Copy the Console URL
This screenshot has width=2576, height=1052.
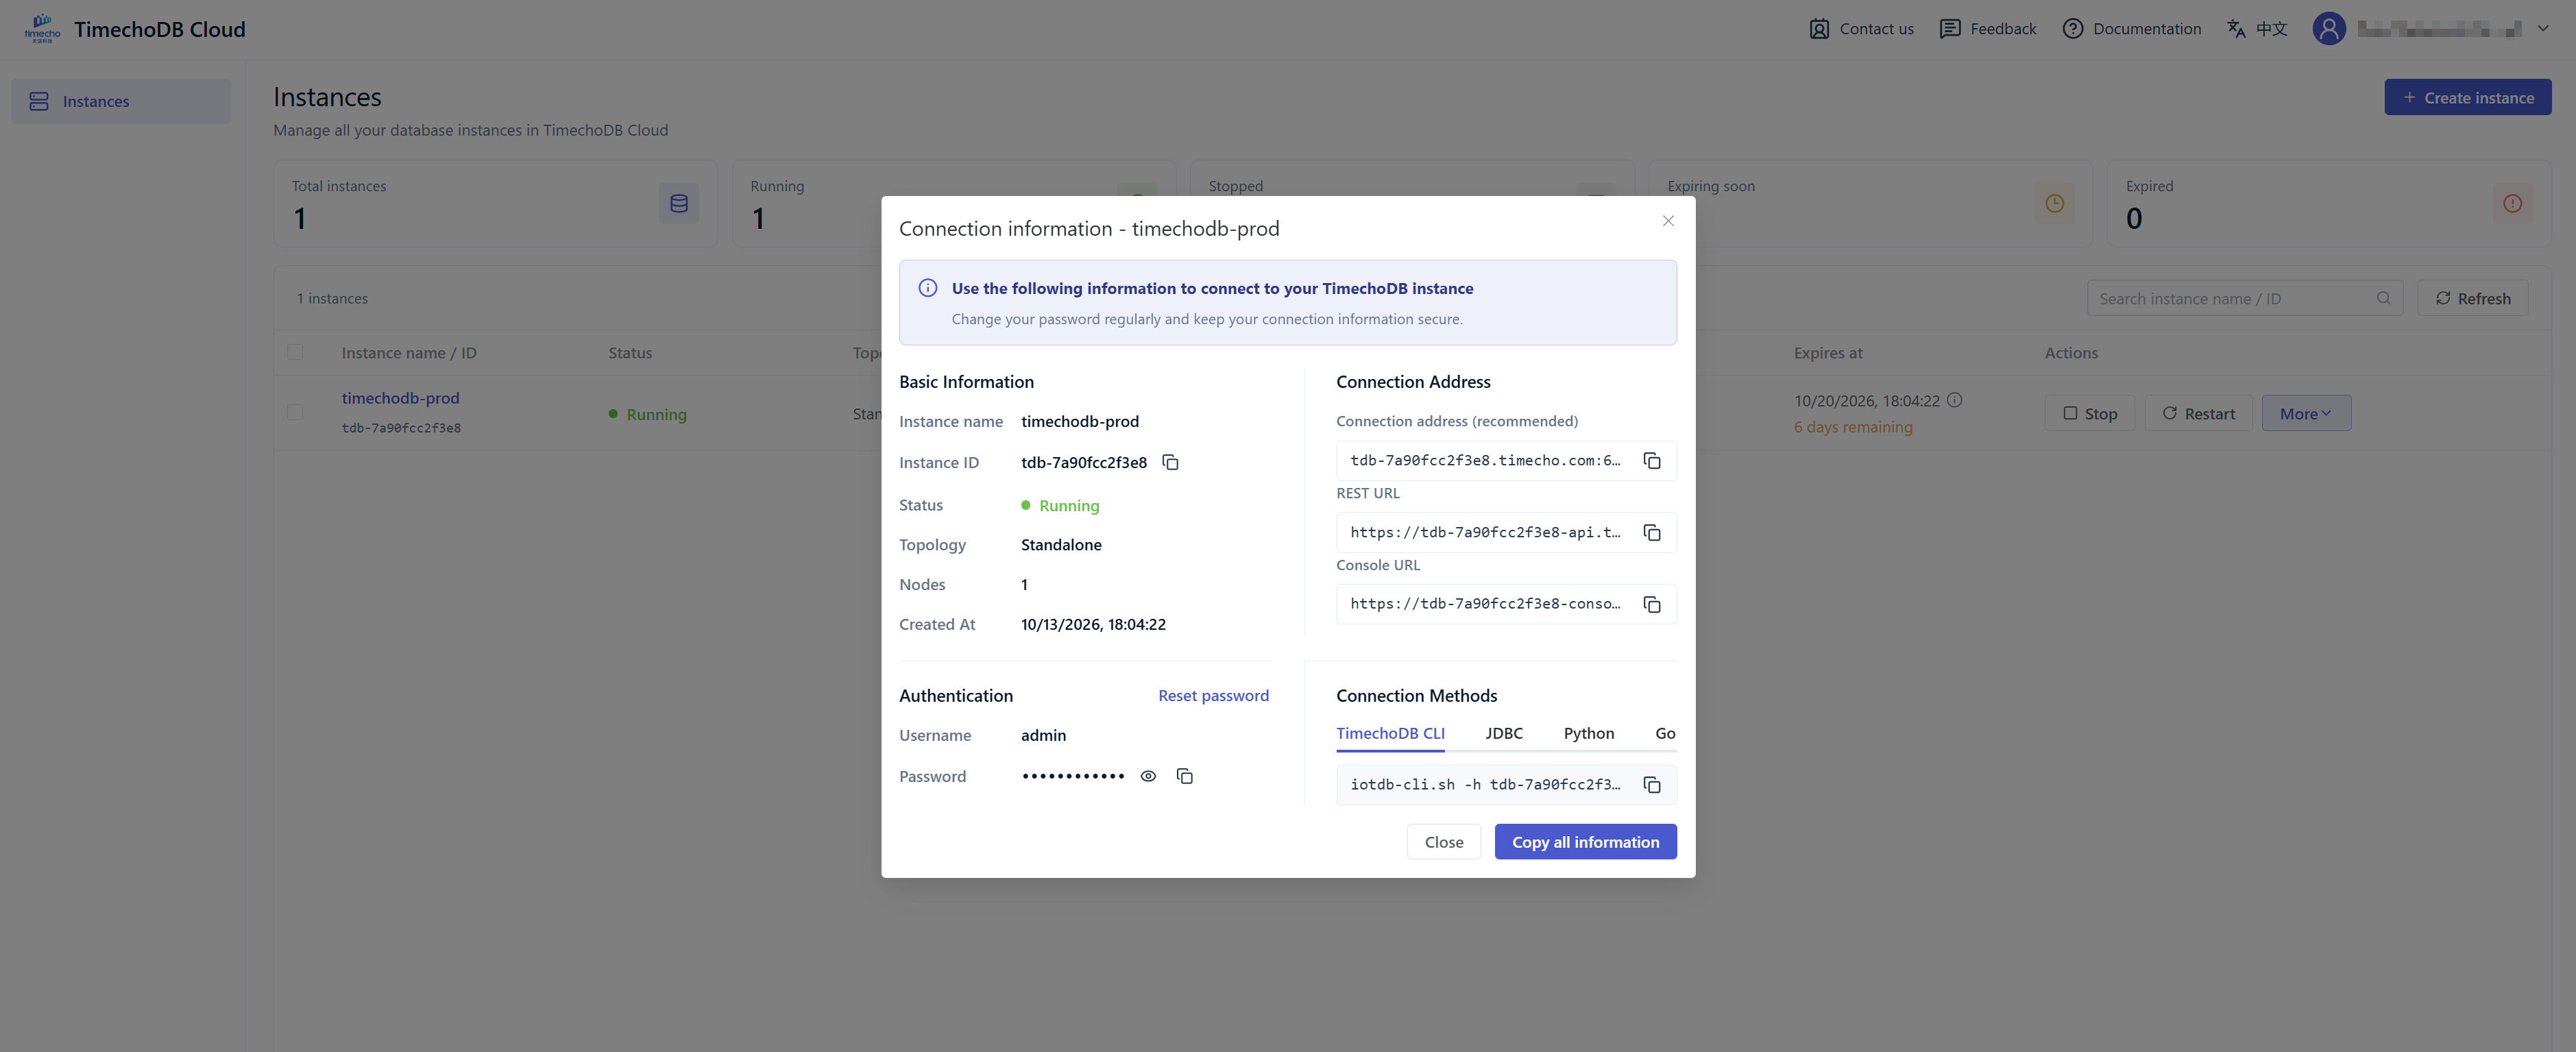[1652, 605]
